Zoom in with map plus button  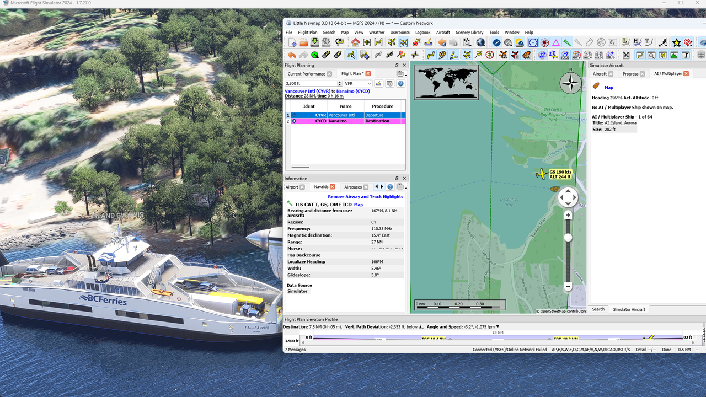click(568, 216)
